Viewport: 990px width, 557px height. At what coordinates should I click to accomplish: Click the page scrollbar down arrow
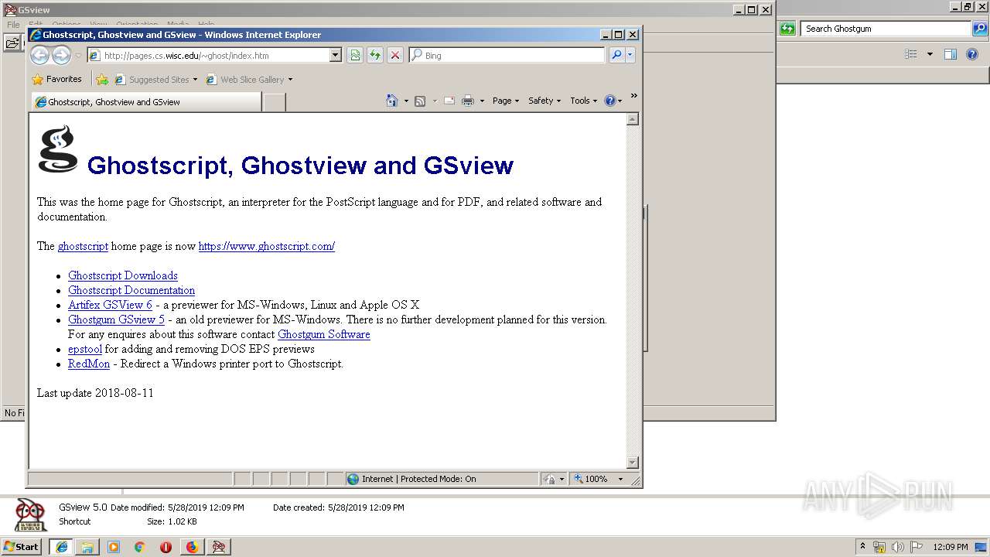pyautogui.click(x=632, y=463)
